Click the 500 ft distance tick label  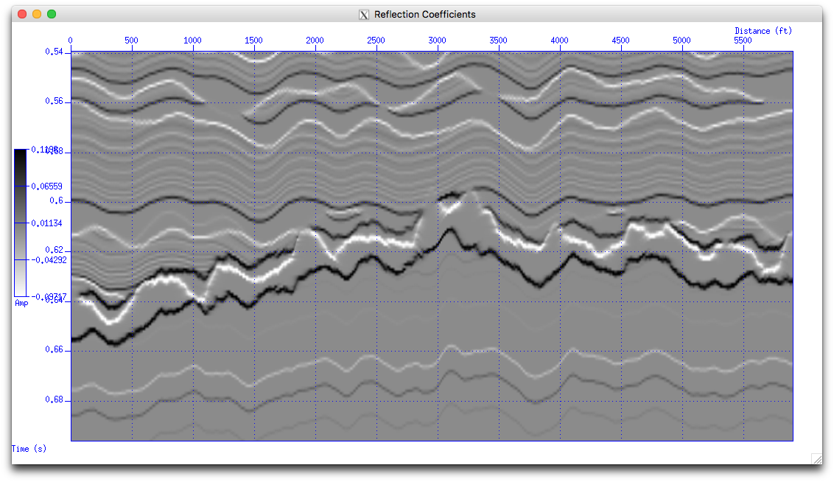pyautogui.click(x=131, y=41)
